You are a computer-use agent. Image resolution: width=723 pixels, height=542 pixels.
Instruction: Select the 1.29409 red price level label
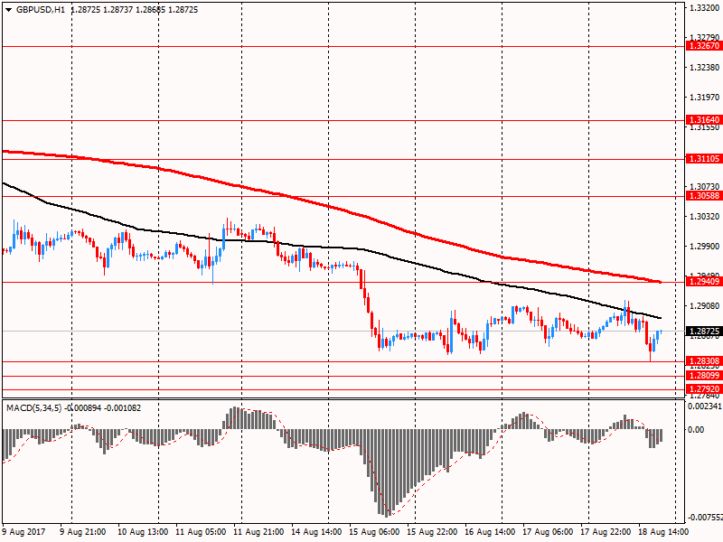pos(704,282)
